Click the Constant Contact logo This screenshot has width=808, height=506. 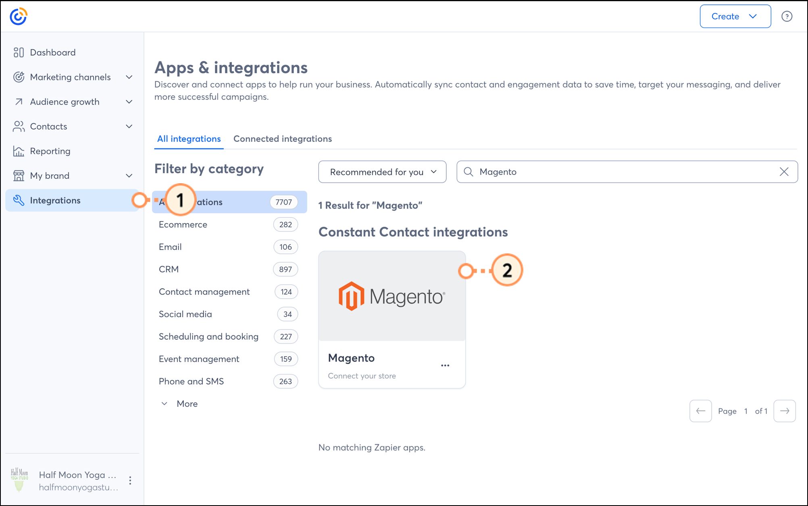pos(19,17)
